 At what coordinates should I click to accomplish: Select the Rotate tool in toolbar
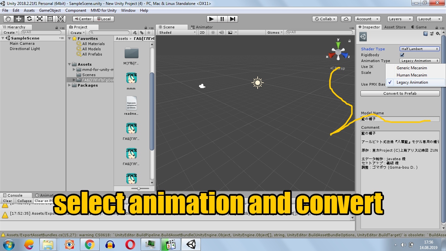click(x=29, y=19)
